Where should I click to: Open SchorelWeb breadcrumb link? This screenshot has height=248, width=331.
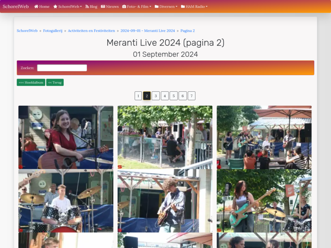point(27,31)
